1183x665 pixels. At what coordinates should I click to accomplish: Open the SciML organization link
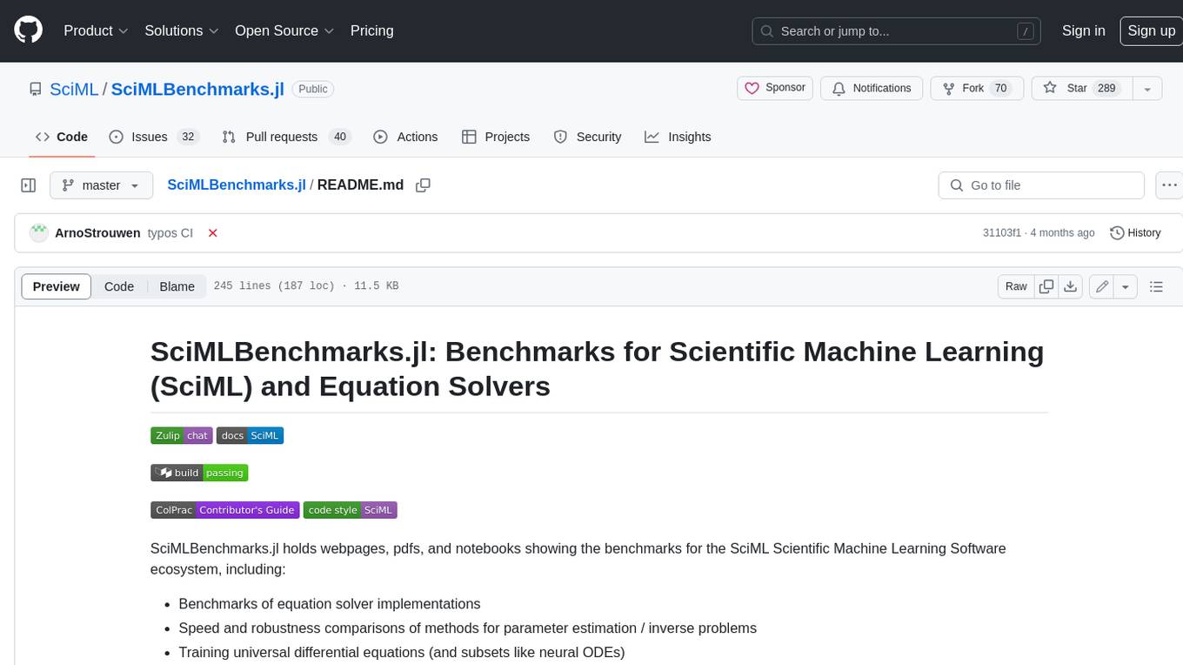tap(74, 89)
